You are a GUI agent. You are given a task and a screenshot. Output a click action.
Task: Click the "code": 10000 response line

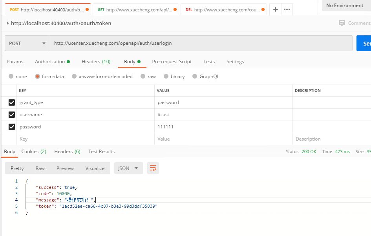pos(54,194)
